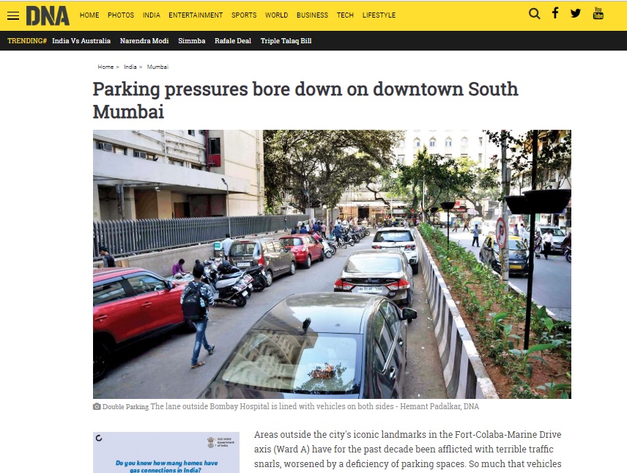Open the Triple Talaq Bill trending link
The image size is (627, 473).
(x=286, y=41)
